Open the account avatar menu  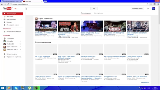click(x=153, y=8)
